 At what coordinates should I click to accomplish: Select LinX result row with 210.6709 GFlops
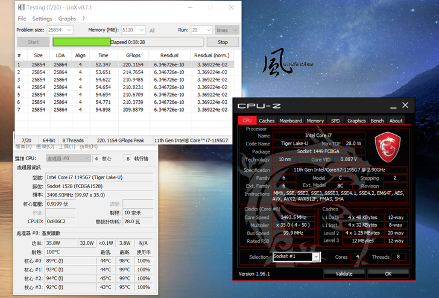(x=125, y=95)
